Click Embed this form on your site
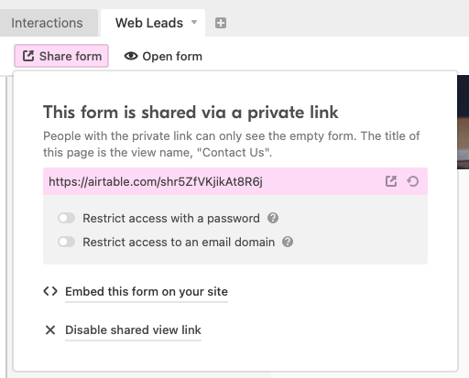 coord(147,292)
